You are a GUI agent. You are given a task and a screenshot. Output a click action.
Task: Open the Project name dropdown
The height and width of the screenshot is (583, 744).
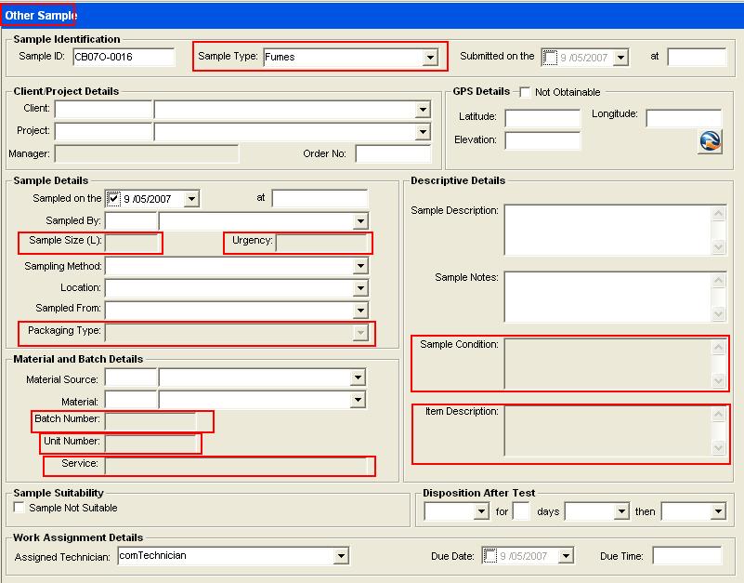pos(423,132)
